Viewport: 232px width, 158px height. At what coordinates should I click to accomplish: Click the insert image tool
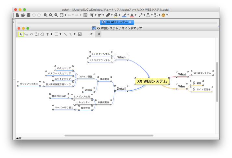click(80, 34)
